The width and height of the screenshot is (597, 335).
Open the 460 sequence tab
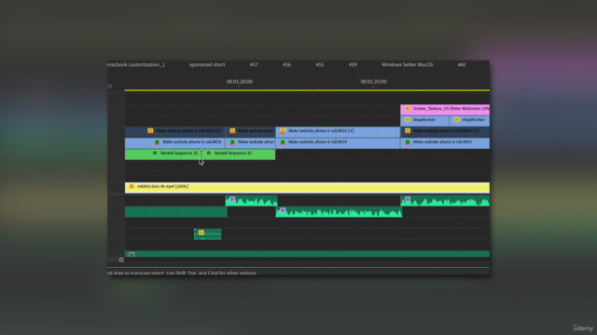pyautogui.click(x=462, y=64)
